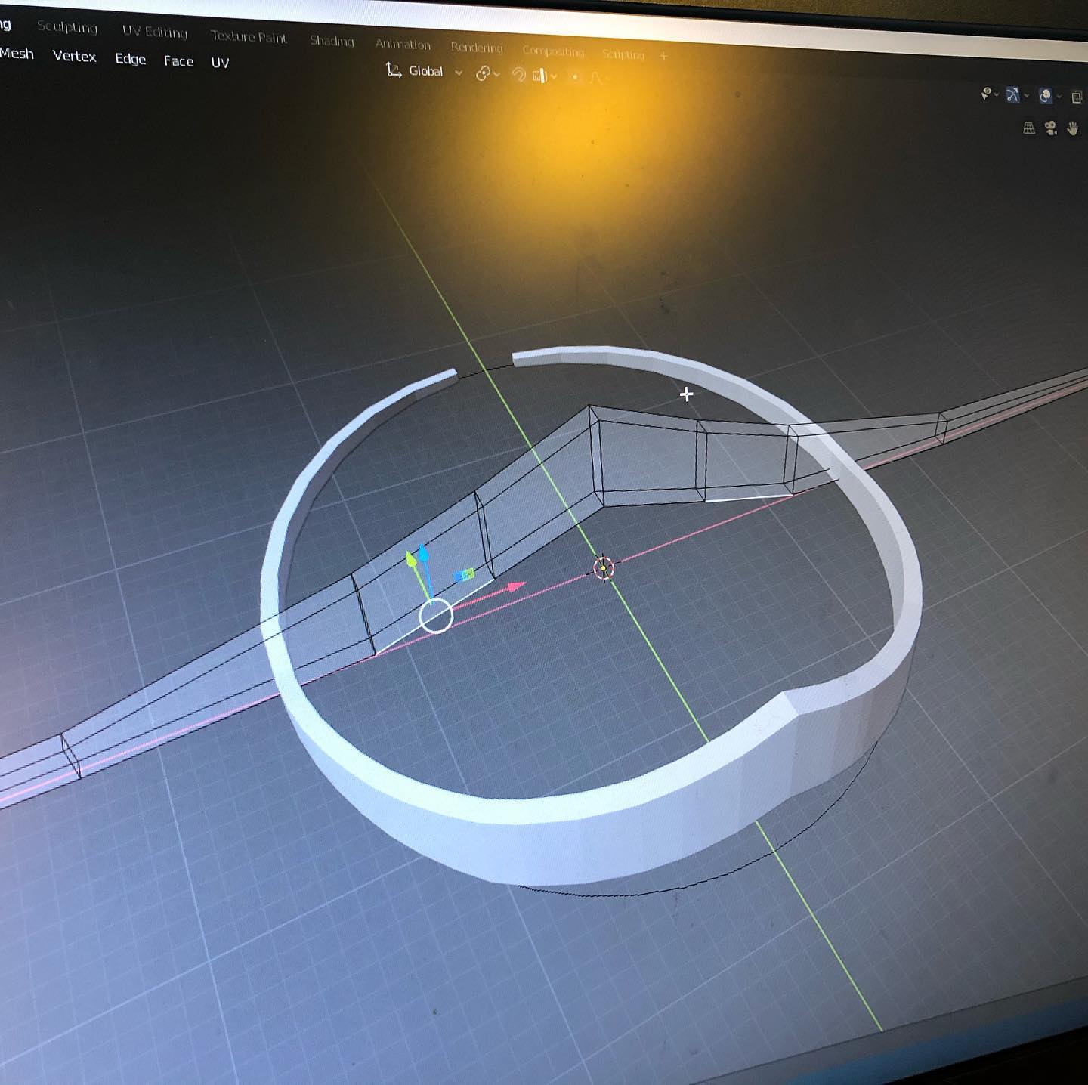Click the transform orientation axes icon
Screen dimensions: 1088x1085
point(393,70)
